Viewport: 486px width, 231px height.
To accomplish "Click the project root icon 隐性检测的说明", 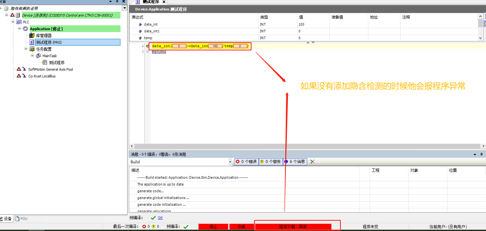I will (x=6, y=8).
